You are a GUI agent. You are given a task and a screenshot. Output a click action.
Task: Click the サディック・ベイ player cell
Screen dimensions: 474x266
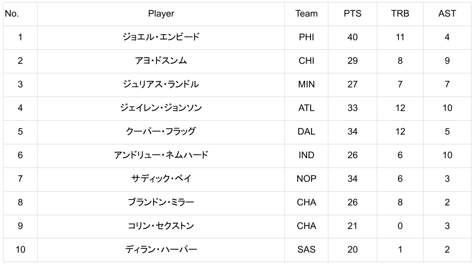[x=161, y=179]
